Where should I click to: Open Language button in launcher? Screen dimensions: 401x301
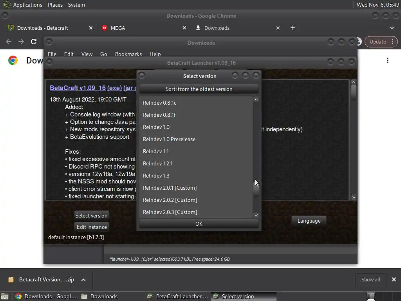[x=309, y=221]
